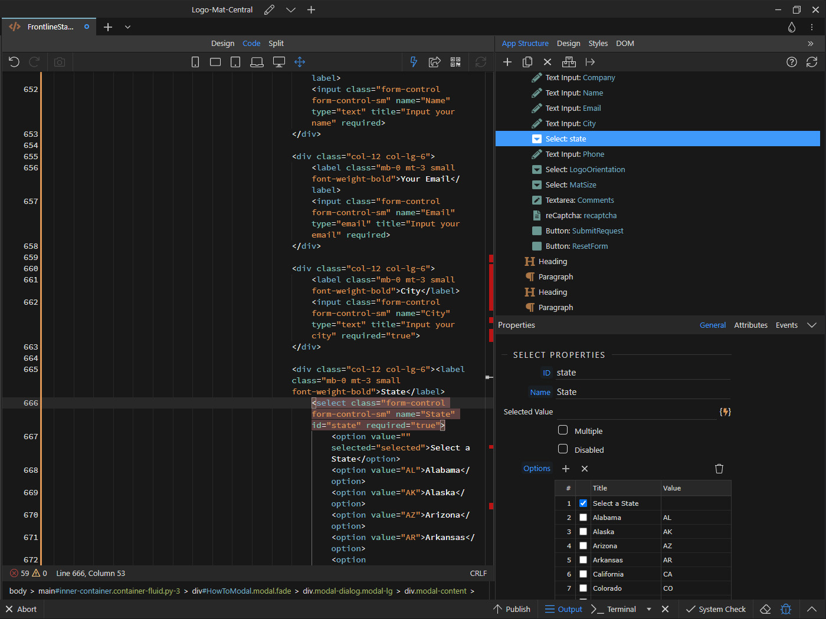Click the undo arrow icon
Viewport: 826px width, 619px height.
point(14,62)
